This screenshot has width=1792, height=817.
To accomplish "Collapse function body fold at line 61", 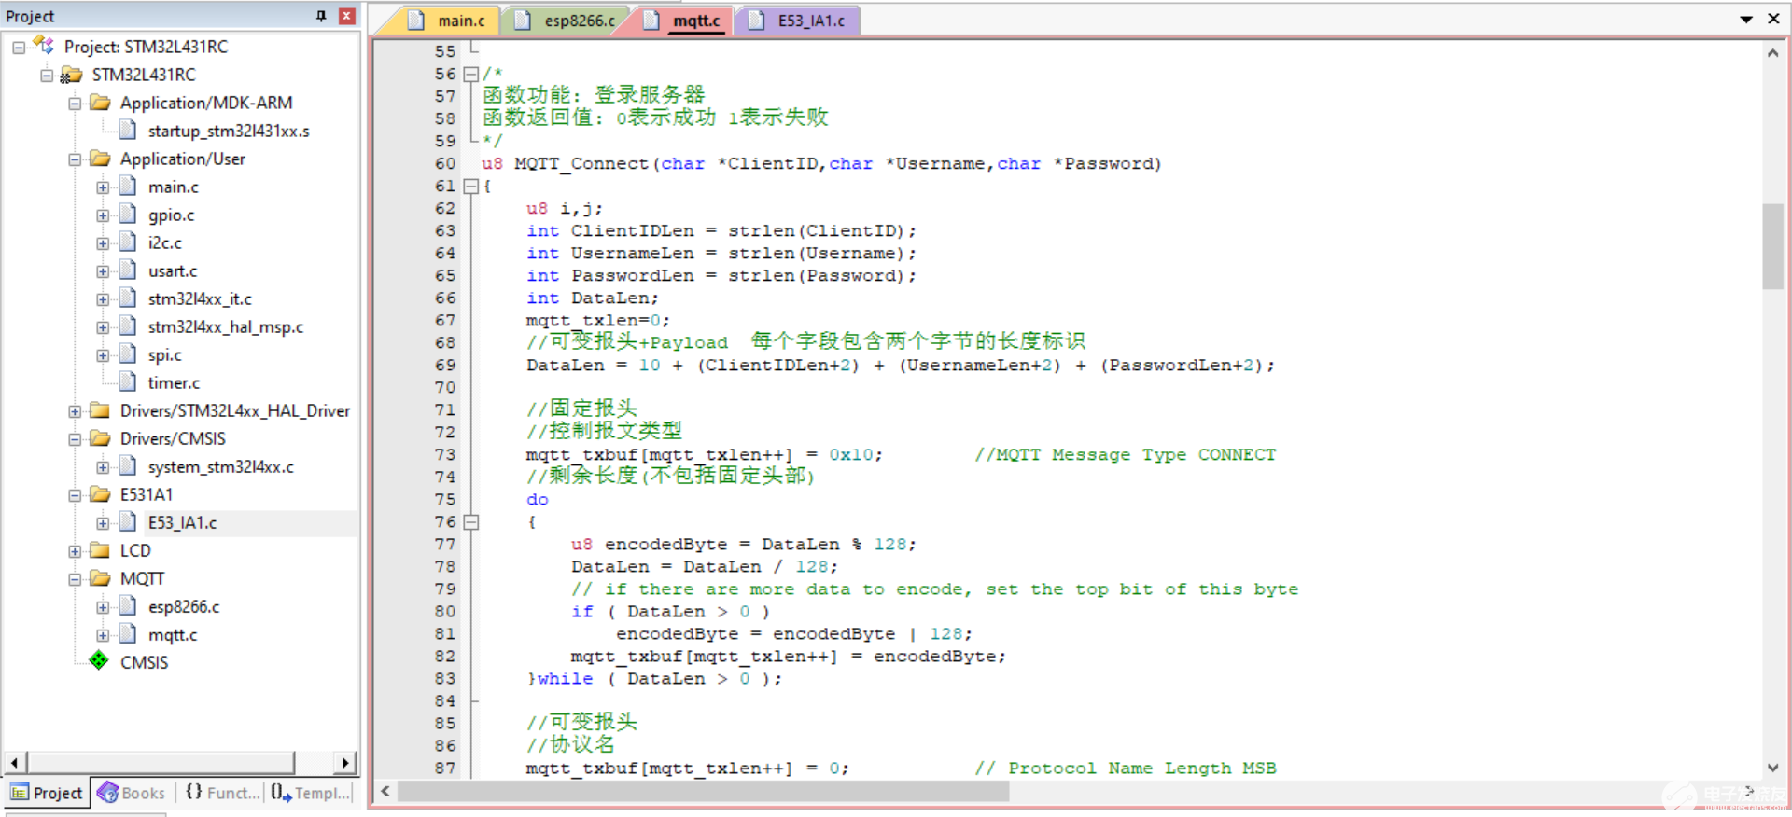I will pos(471,186).
